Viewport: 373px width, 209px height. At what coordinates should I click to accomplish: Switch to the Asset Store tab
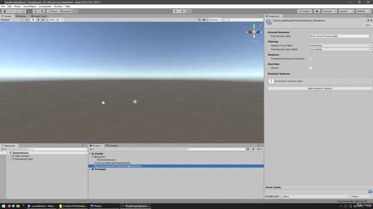coord(39,16)
